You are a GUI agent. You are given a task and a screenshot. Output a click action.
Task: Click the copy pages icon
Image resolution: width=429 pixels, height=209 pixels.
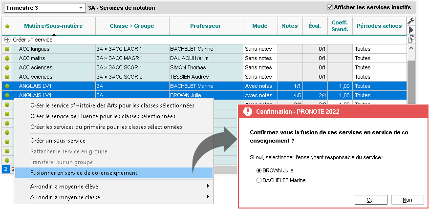point(411,39)
